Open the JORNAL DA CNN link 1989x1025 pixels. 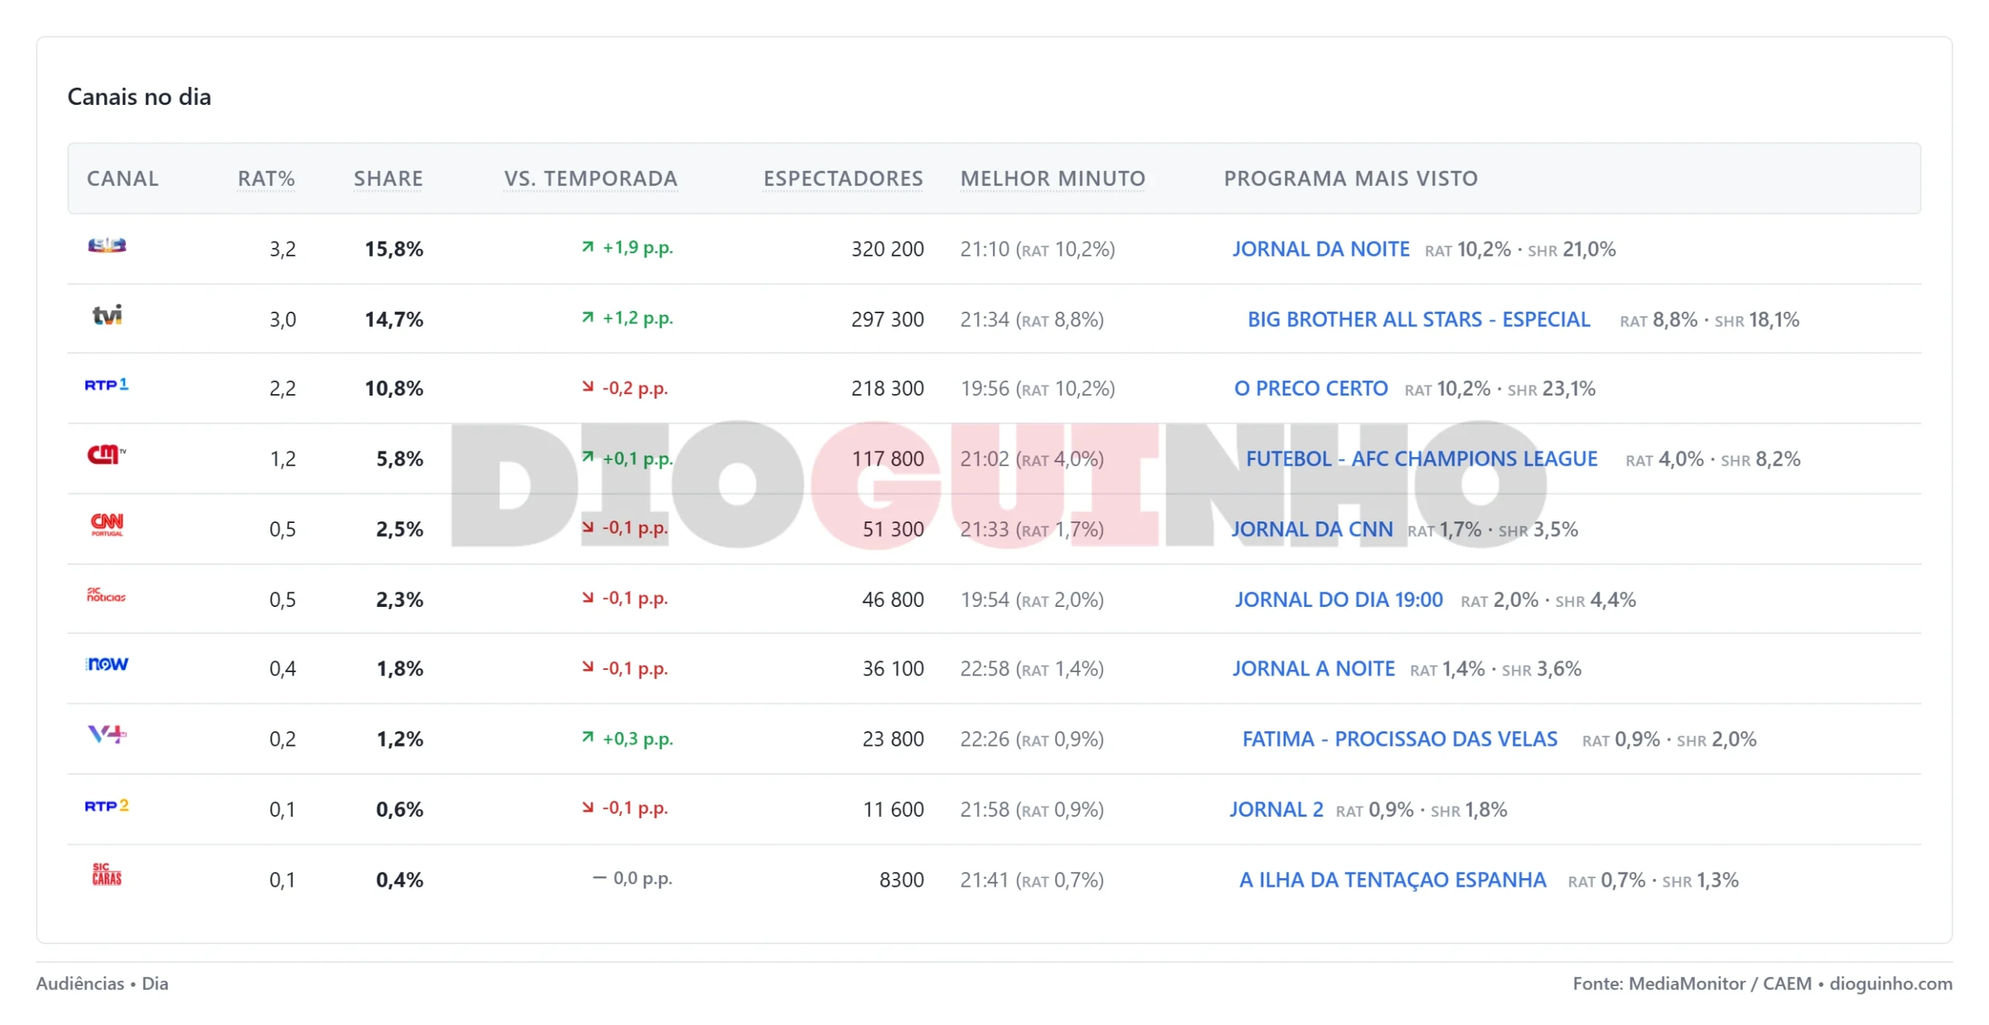coord(1311,528)
